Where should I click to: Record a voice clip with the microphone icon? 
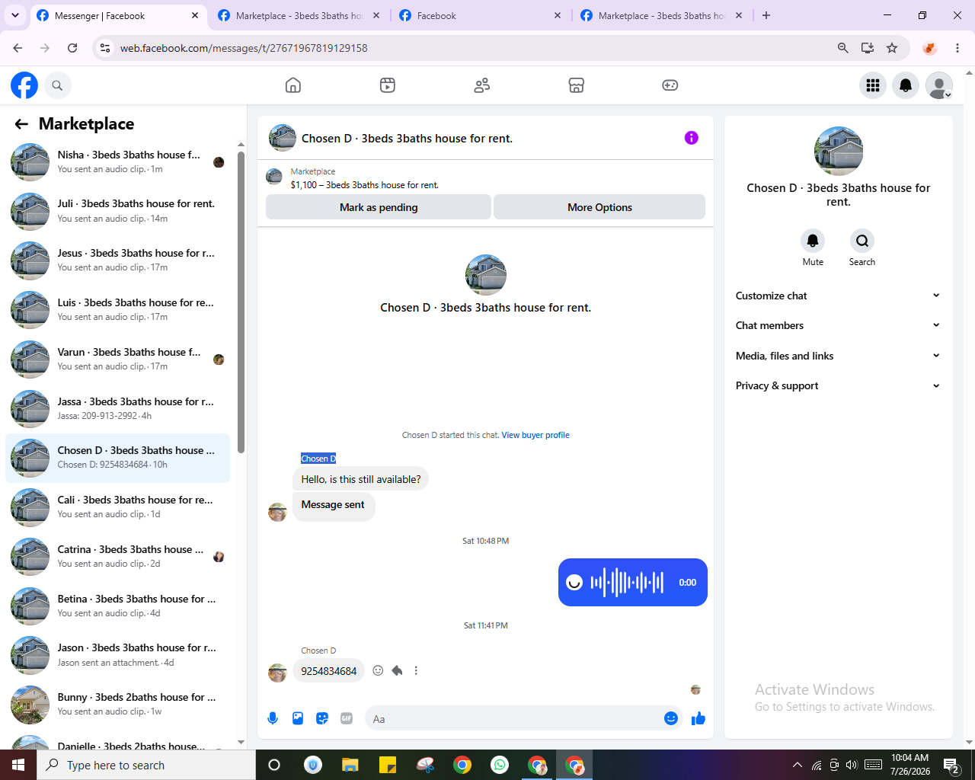coord(273,718)
